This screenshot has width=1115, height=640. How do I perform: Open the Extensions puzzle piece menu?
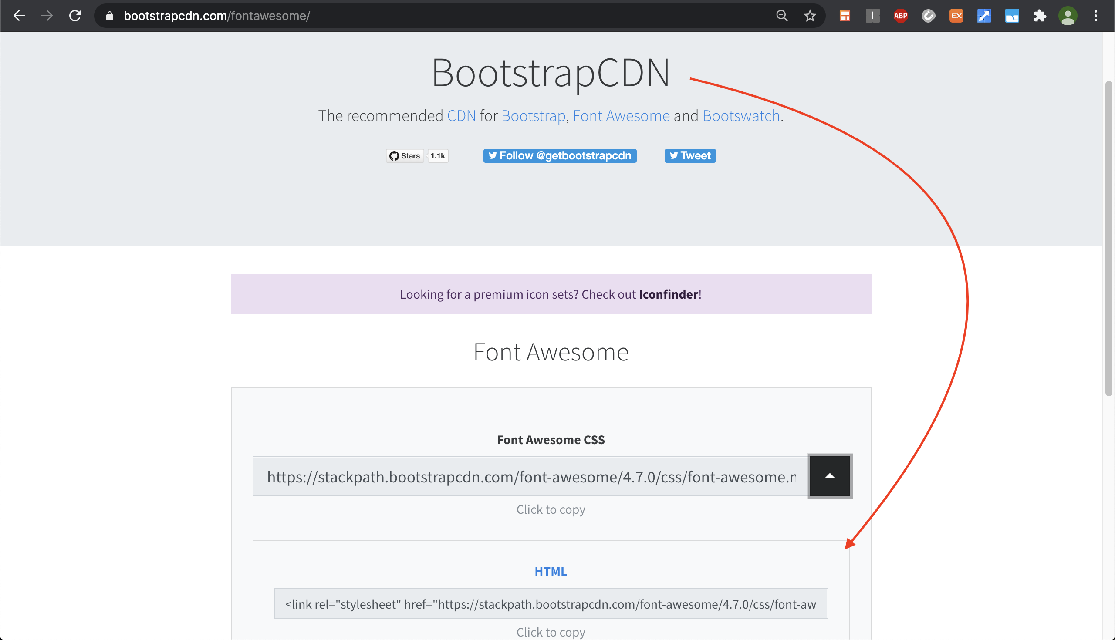[x=1040, y=16]
